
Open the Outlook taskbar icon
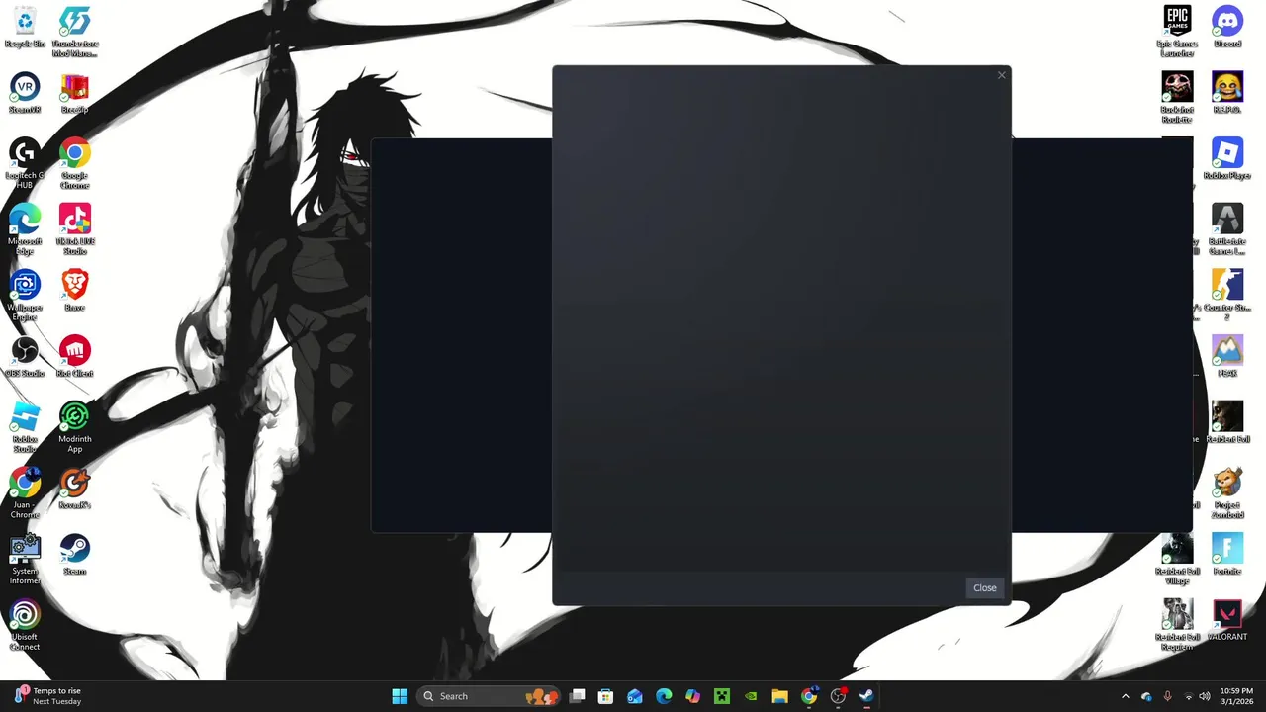pyautogui.click(x=635, y=696)
